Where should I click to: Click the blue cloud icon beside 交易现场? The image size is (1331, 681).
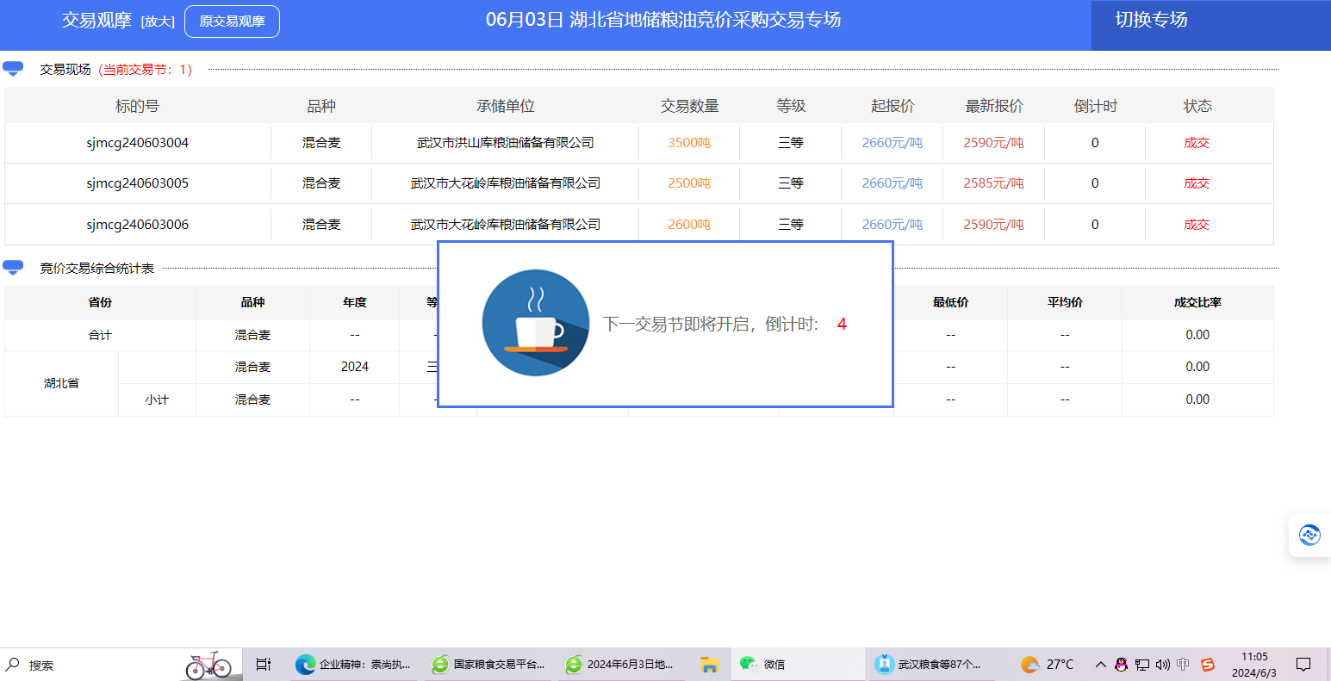12,67
